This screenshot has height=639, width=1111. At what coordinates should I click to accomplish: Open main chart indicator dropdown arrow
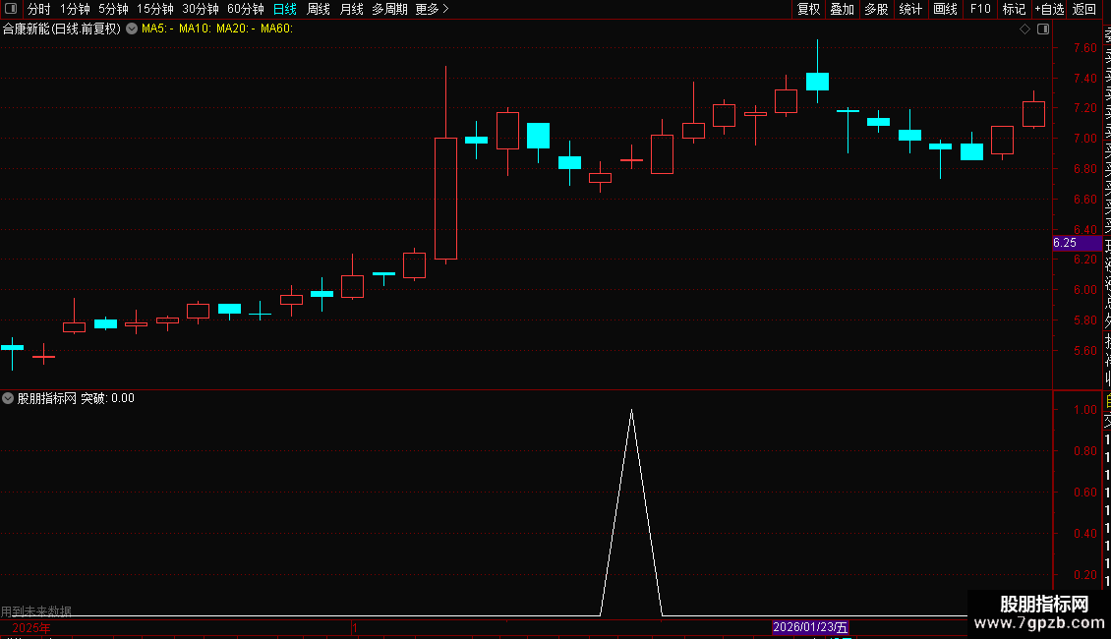(x=132, y=29)
